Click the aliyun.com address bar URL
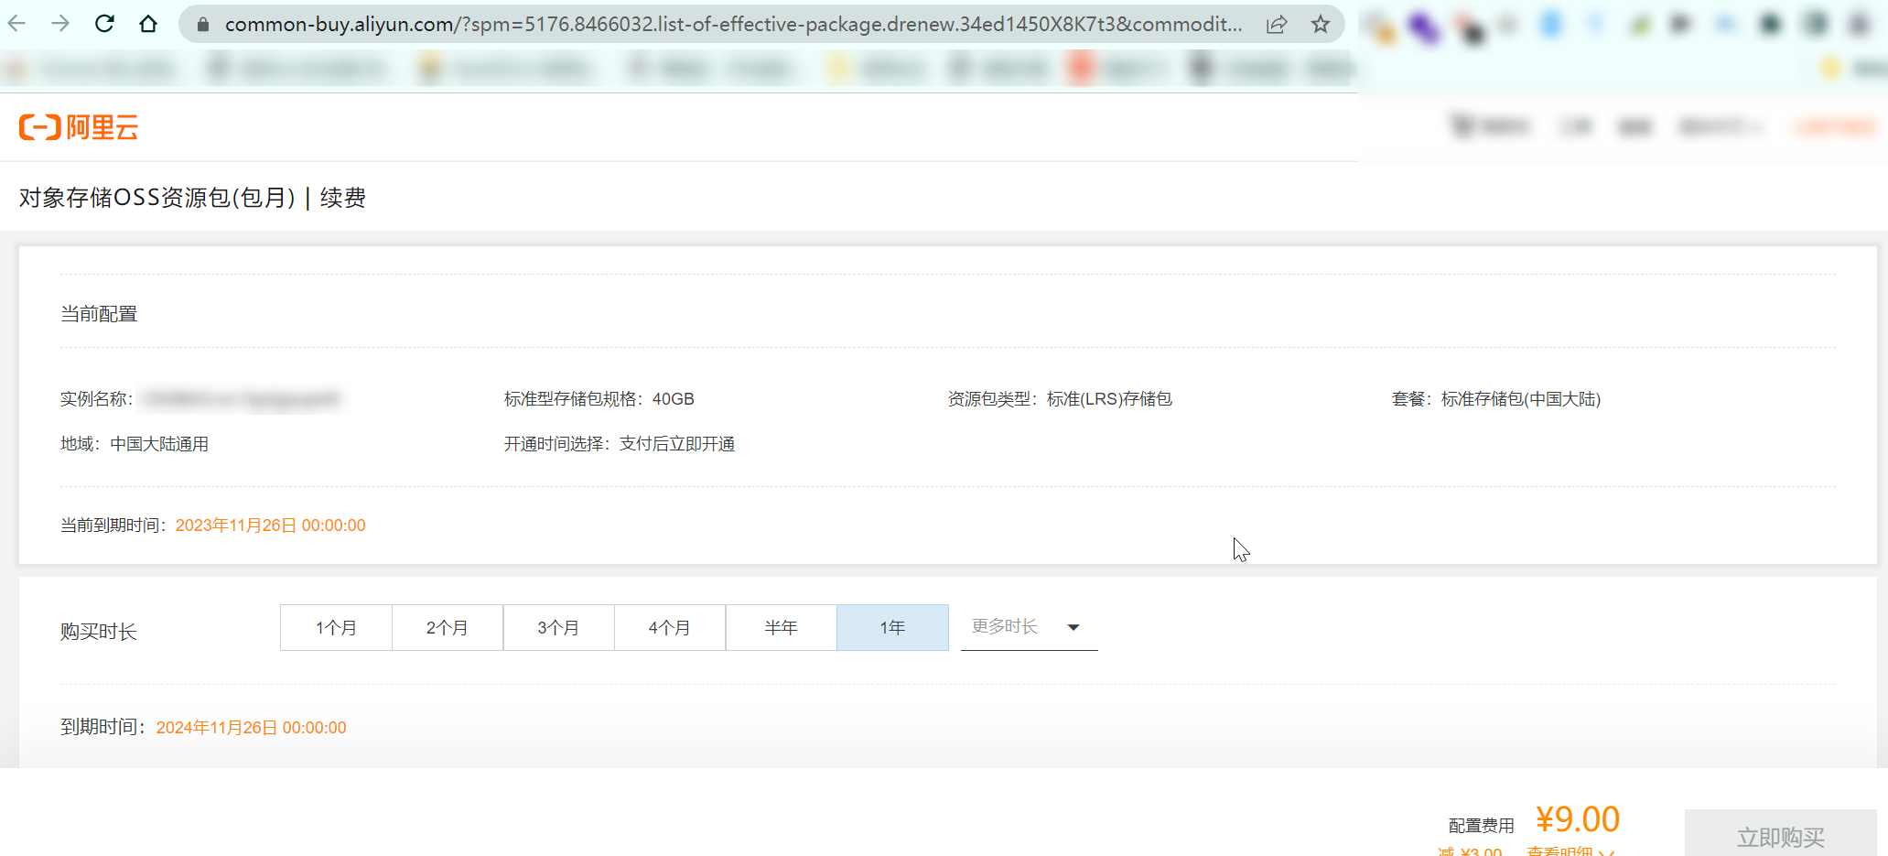1888x856 pixels. coord(733,25)
